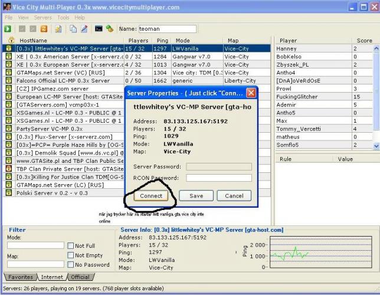Click Cancel in Server Properties dialog
The width and height of the screenshot is (380, 295).
click(234, 196)
